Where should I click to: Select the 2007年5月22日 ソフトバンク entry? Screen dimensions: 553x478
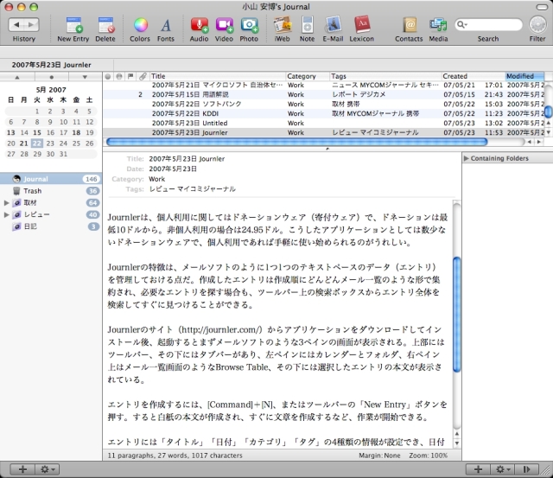[x=324, y=104]
